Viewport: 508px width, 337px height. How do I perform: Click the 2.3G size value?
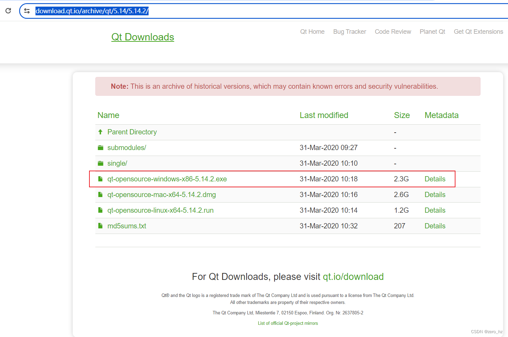click(x=401, y=179)
